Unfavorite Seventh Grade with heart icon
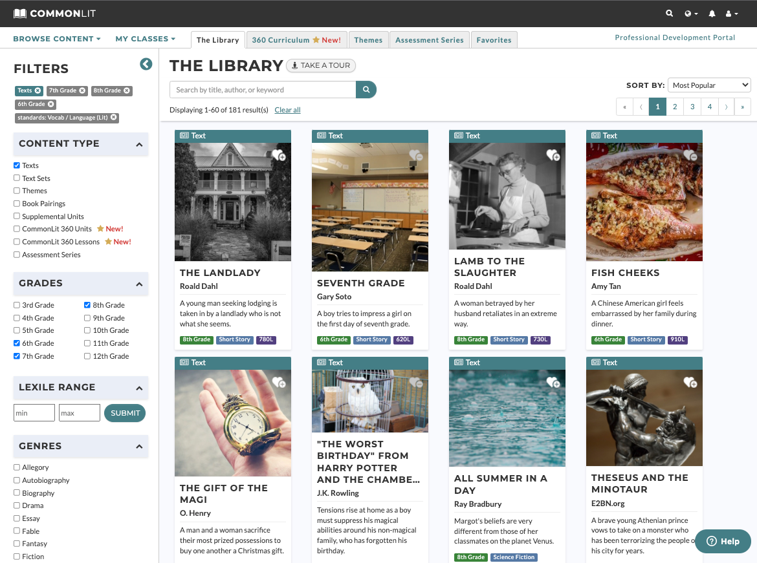The image size is (757, 563). 415,155
